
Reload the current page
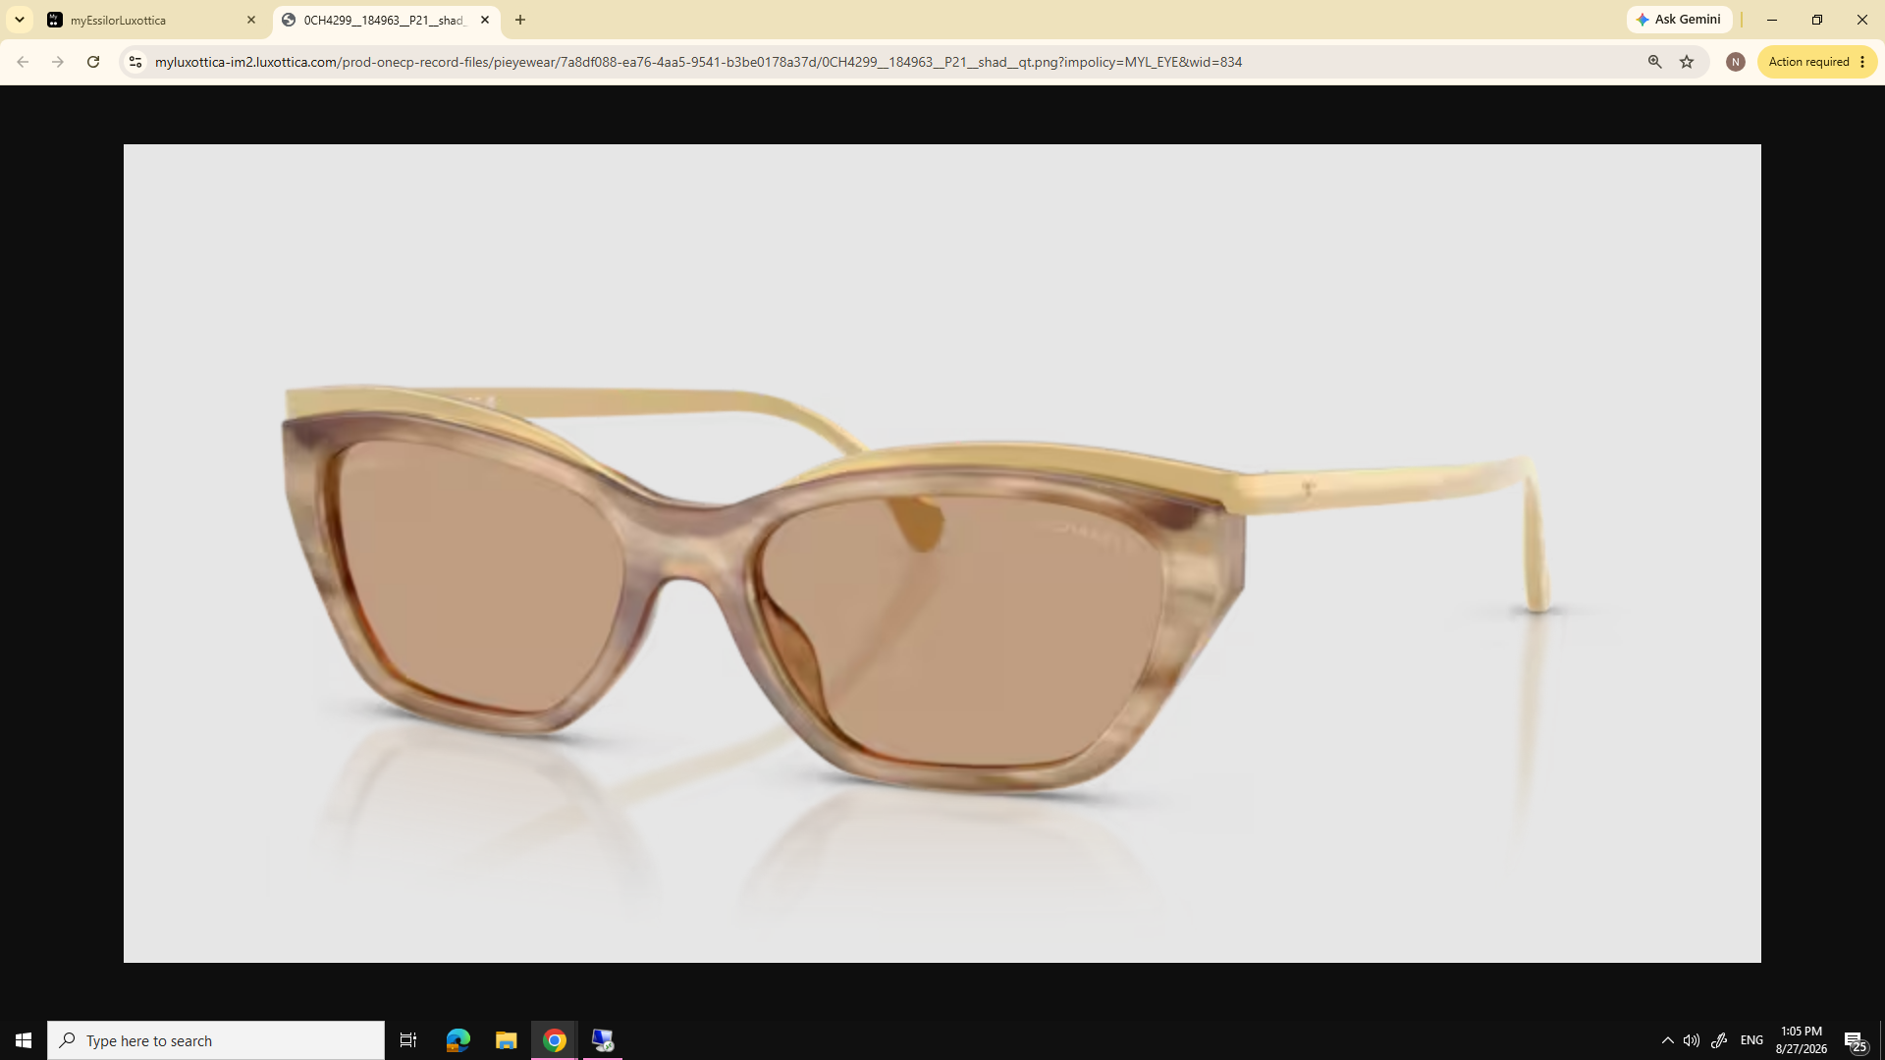click(x=93, y=62)
